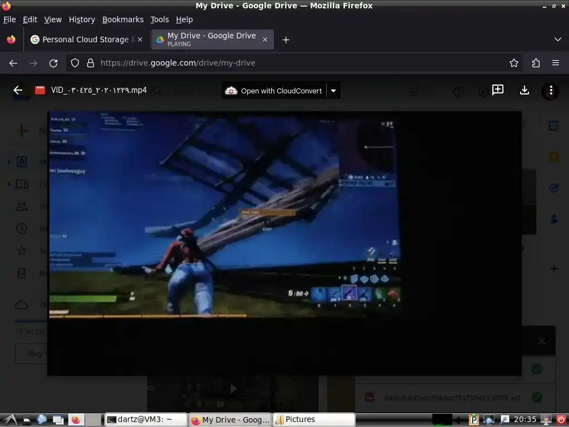Image resolution: width=569 pixels, height=427 pixels.
Task: Show site security lock information
Action: [x=91, y=63]
